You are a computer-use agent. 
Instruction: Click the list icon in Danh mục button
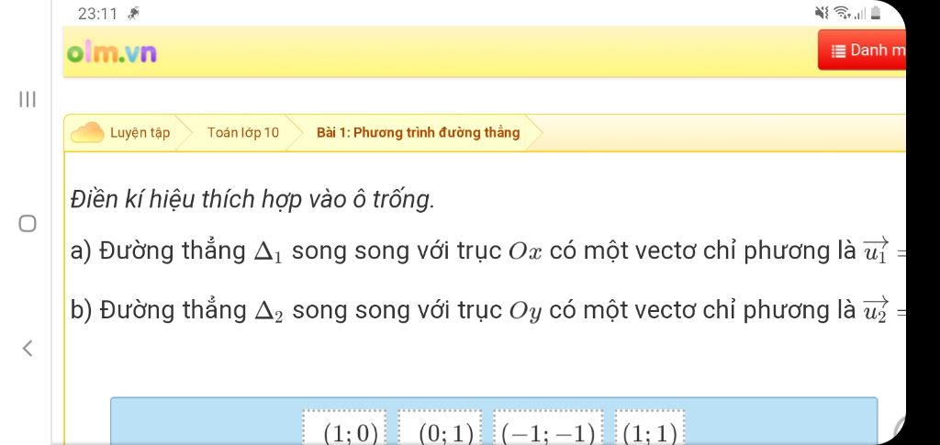(838, 50)
